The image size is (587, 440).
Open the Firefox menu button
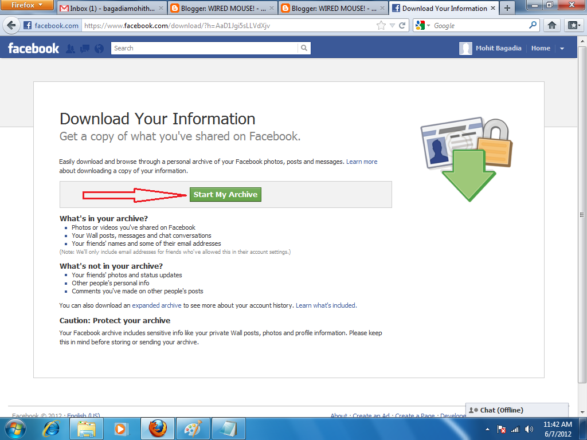27,5
